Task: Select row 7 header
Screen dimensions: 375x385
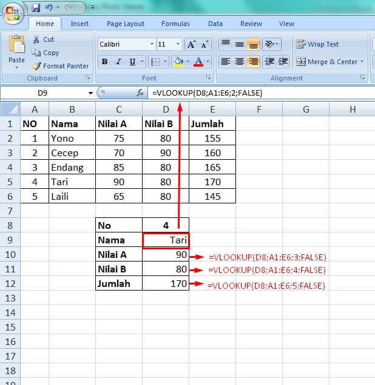Action: point(10,211)
